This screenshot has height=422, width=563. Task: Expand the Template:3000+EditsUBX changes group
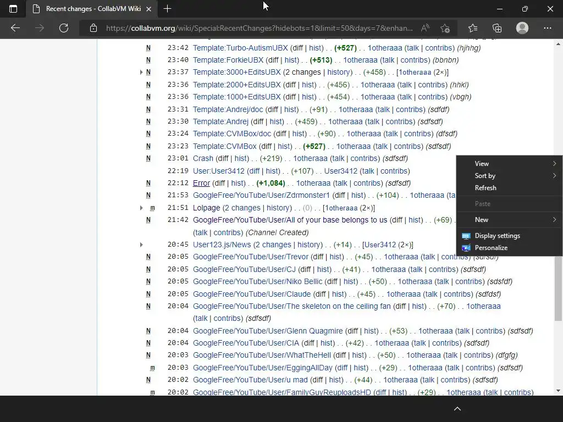point(141,72)
